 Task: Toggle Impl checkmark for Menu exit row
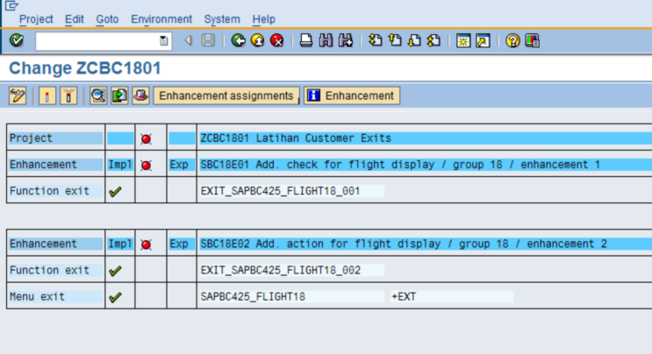[x=115, y=297]
